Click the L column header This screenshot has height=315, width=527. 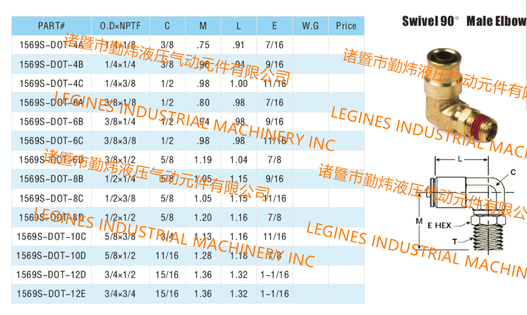coord(238,26)
